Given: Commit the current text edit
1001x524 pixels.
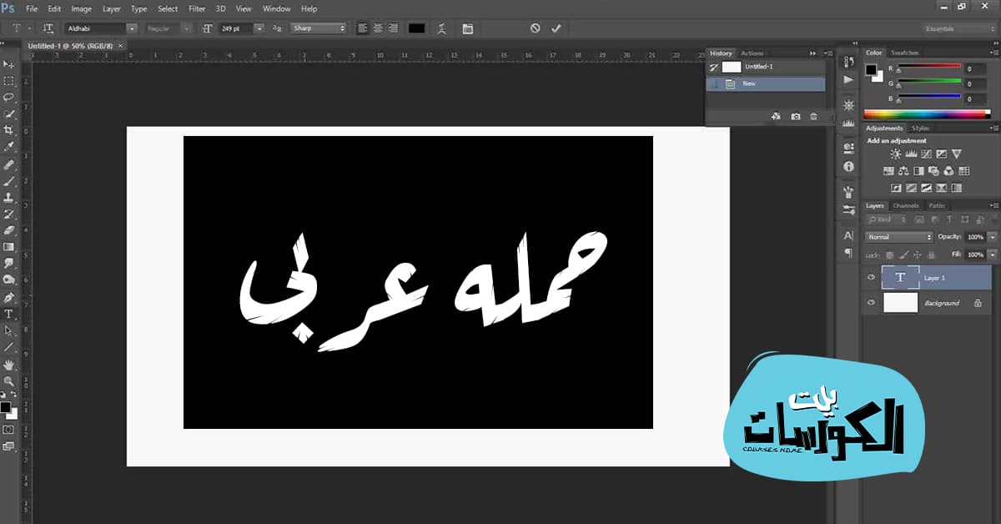Looking at the screenshot, I should click(556, 28).
